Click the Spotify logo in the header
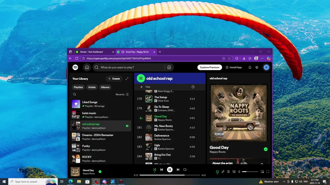This screenshot has width=330, height=185. [x=75, y=67]
